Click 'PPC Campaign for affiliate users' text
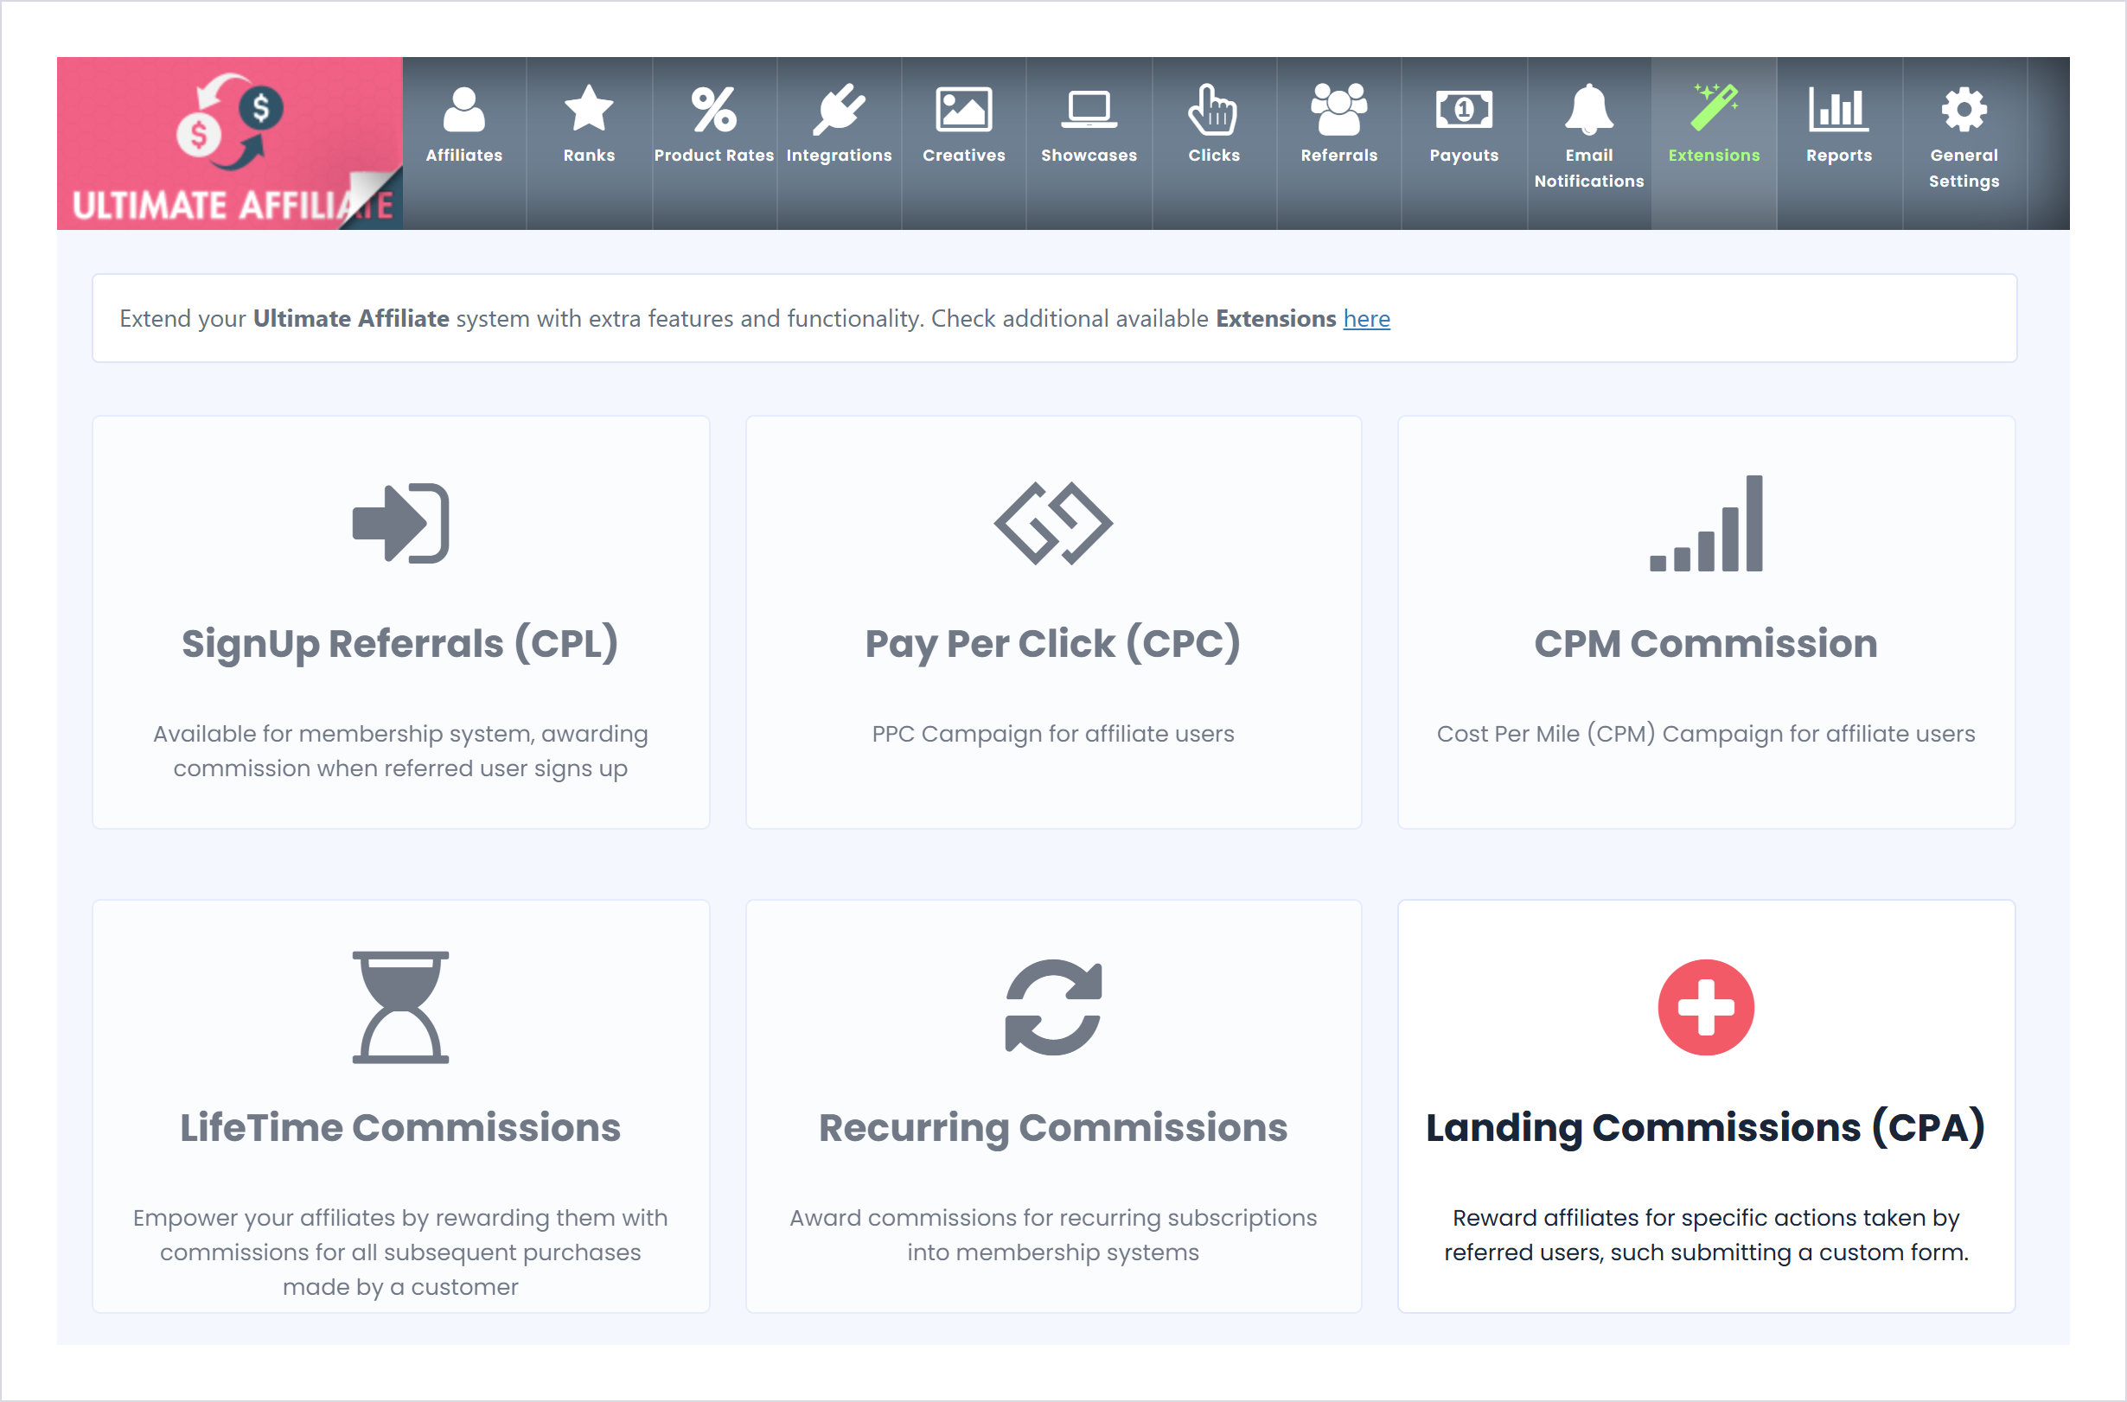Viewport: 2127px width, 1402px height. [x=1053, y=734]
